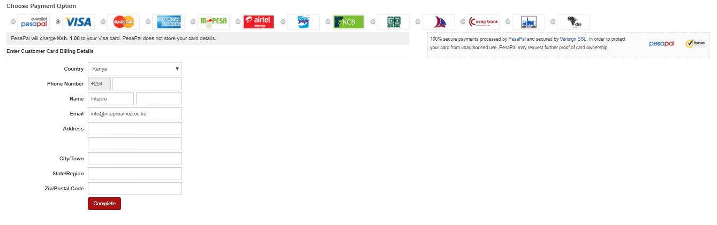Select the CBA radio button
The height and width of the screenshot is (225, 717).
click(x=553, y=22)
